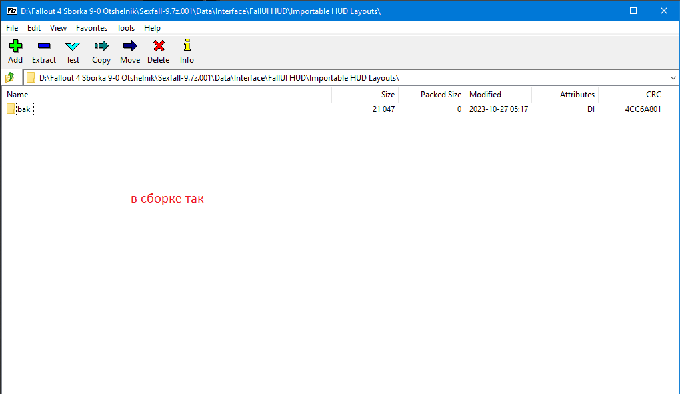Image resolution: width=680 pixels, height=394 pixels.
Task: Sort files by Name column header
Action: click(x=17, y=95)
